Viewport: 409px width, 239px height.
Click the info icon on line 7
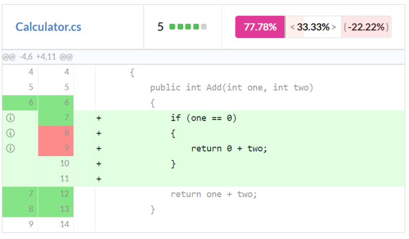pos(10,118)
